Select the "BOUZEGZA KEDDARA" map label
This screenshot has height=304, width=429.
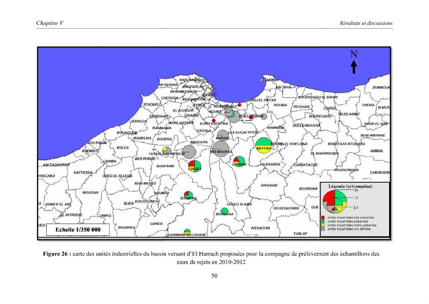click(x=346, y=144)
